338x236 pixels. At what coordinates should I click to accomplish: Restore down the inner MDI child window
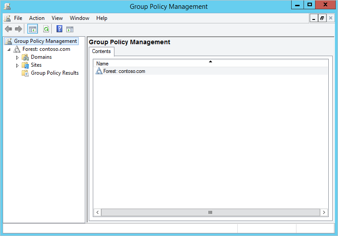click(322, 18)
